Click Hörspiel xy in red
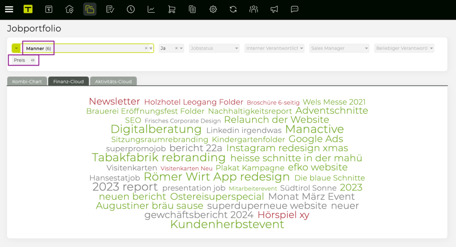456x247 pixels. (283, 215)
